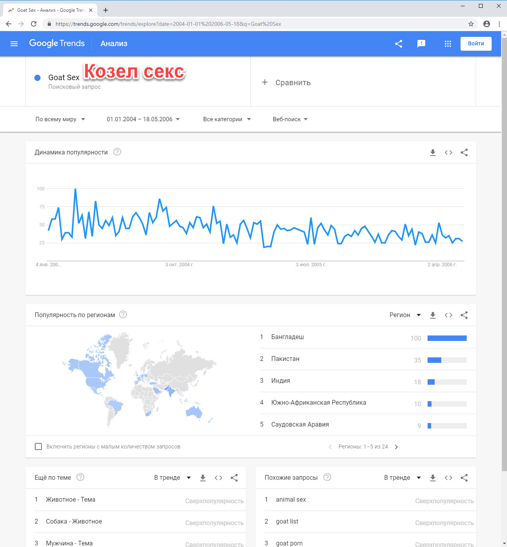The image size is (507, 547).
Task: Enable regions with low search volume checkbox
Action: pyautogui.click(x=38, y=447)
